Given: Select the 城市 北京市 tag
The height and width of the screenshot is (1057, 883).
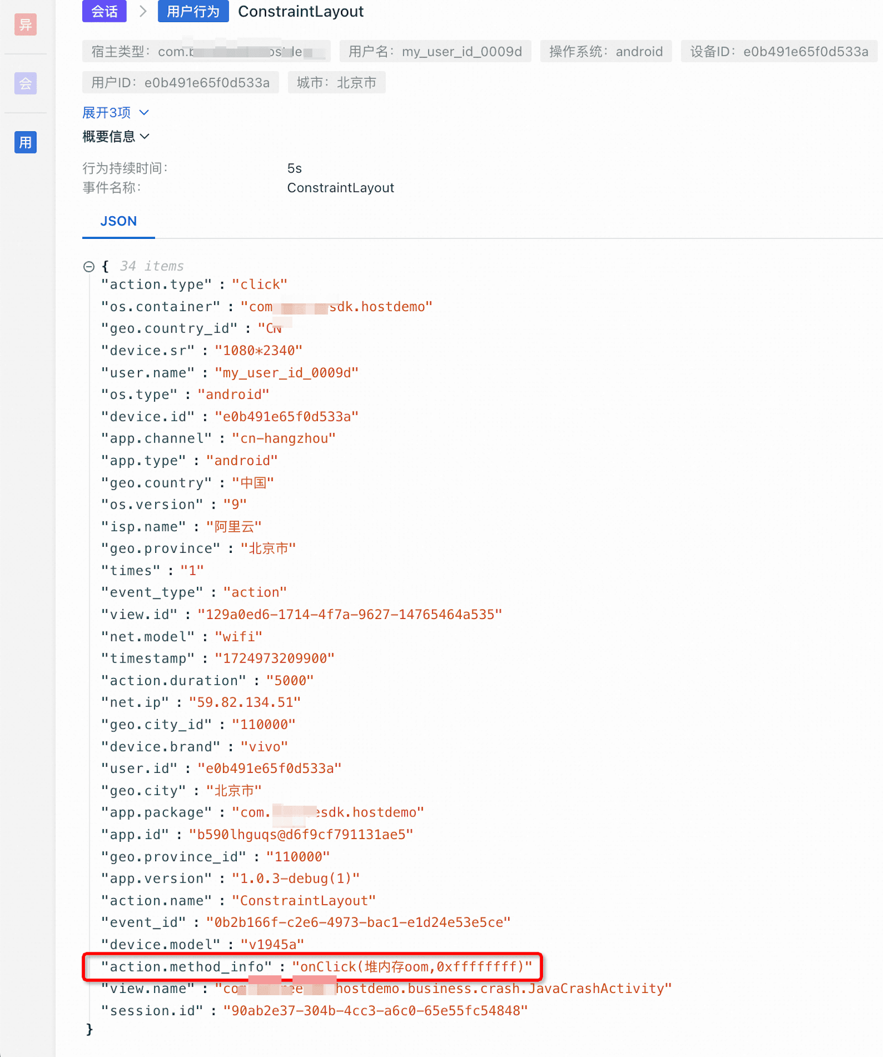Looking at the screenshot, I should (336, 83).
